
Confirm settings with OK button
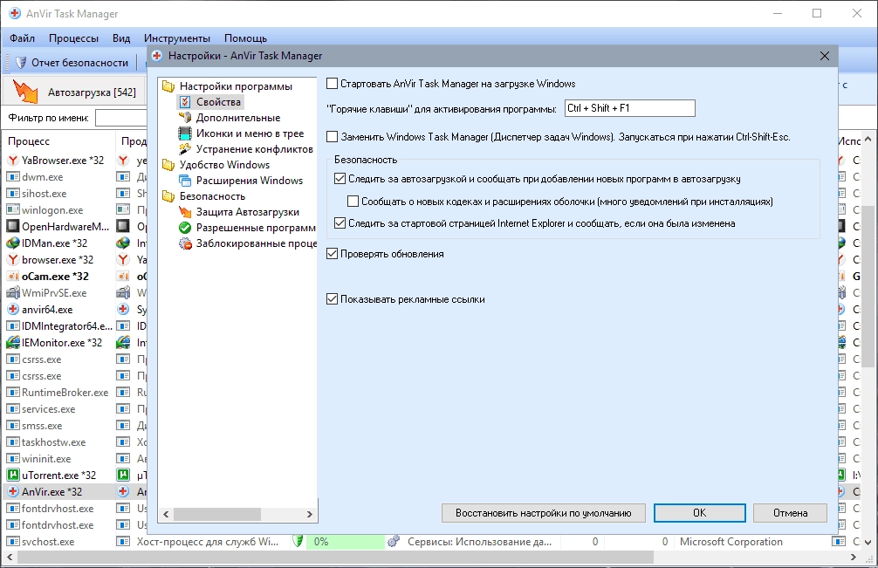(x=699, y=513)
